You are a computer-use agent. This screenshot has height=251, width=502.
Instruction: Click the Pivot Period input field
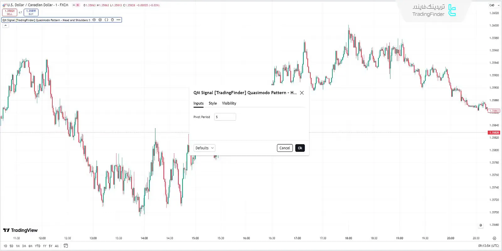click(x=225, y=117)
